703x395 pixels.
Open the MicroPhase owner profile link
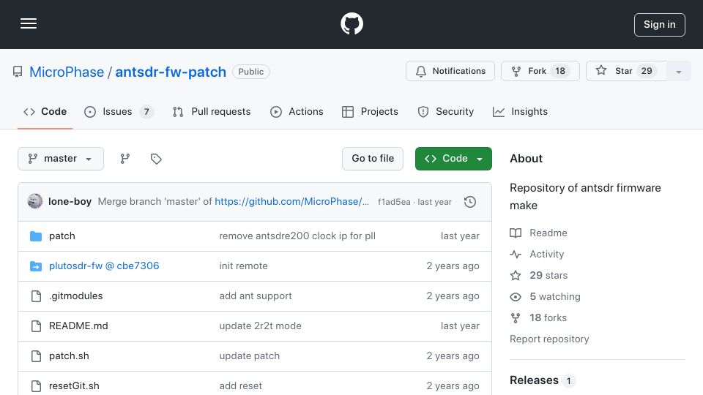pyautogui.click(x=67, y=72)
